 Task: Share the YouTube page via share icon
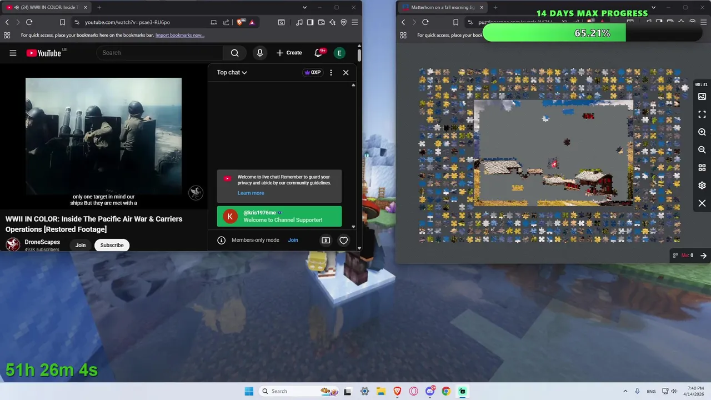226,22
